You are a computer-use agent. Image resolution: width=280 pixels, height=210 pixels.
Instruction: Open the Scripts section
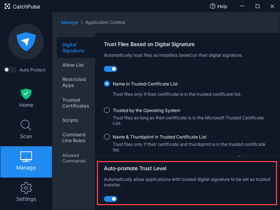(x=70, y=120)
